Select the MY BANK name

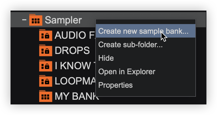[x=77, y=96]
